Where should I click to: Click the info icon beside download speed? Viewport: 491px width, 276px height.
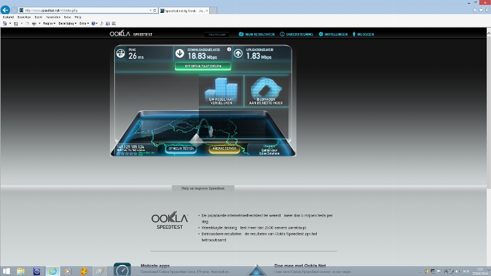(229, 50)
